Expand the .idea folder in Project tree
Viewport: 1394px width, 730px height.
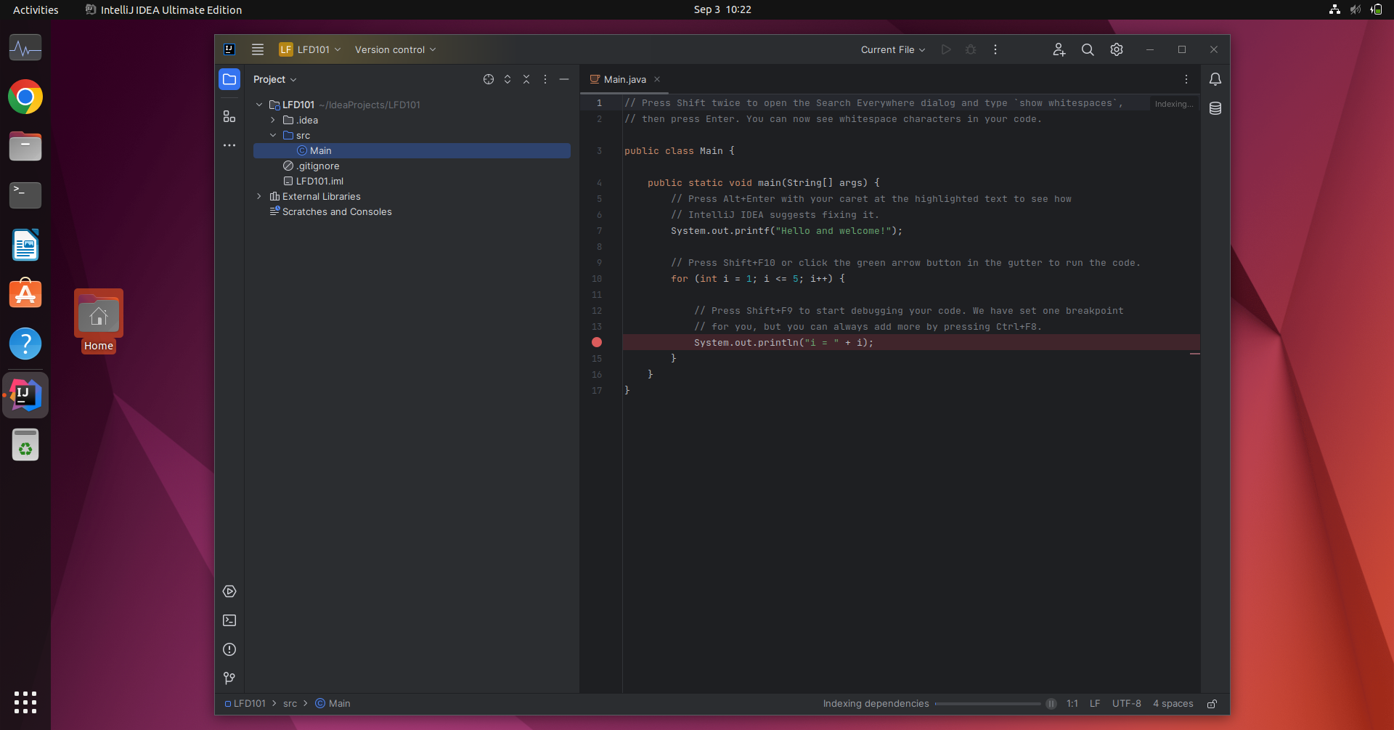(273, 120)
